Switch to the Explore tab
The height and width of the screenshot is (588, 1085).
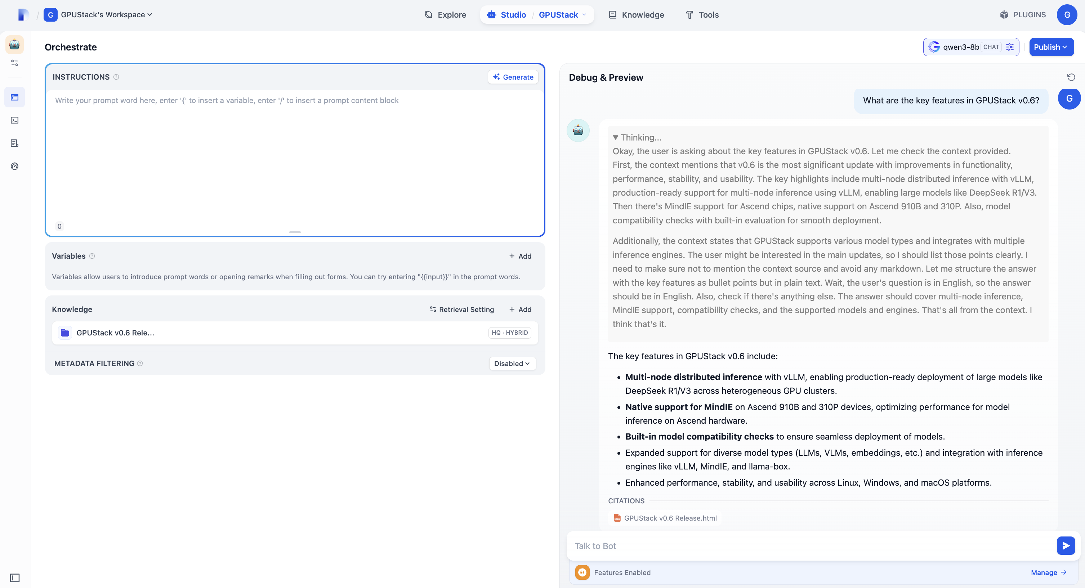[445, 15]
